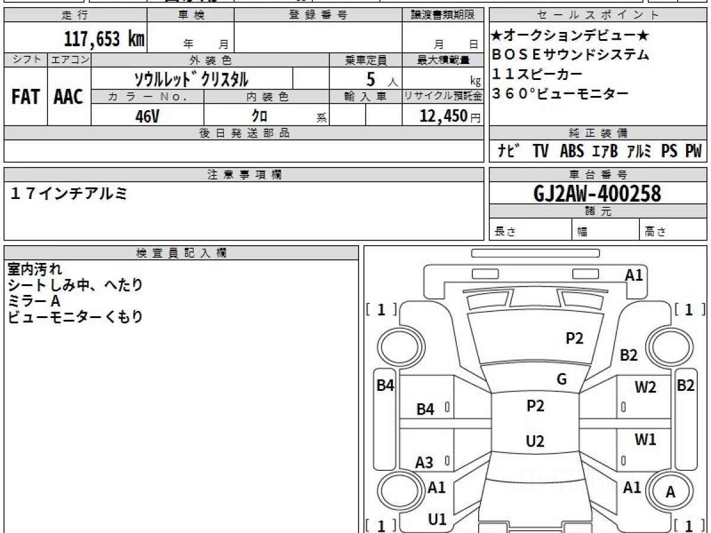This screenshot has width=711, height=533.
Task: Select the TV equipment entry
Action: click(540, 152)
